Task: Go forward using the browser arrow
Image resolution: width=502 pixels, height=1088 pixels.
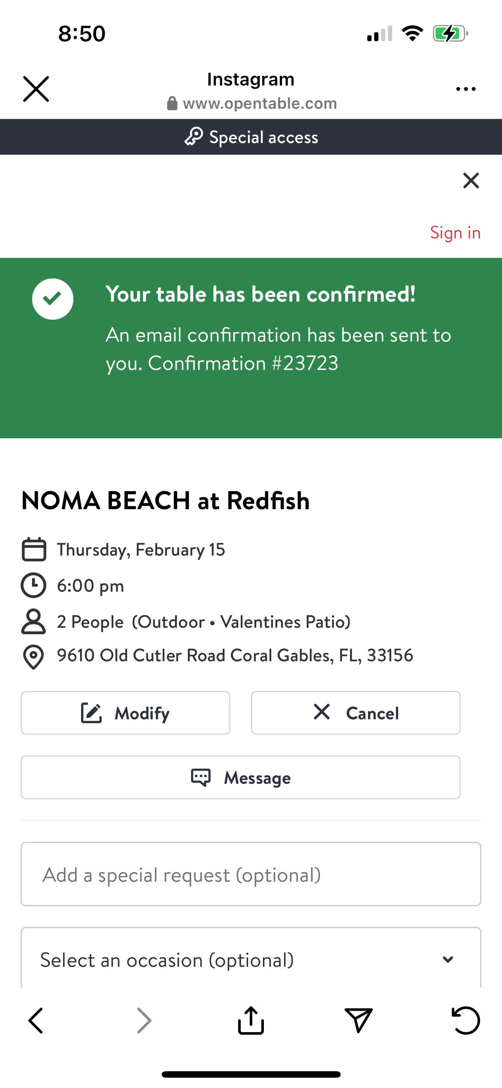Action: 144,1020
